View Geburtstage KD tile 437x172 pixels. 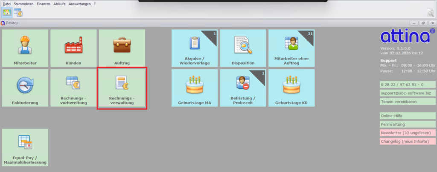291,88
